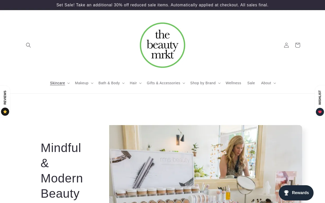Click the trophy icon in Rewards

tap(286, 193)
